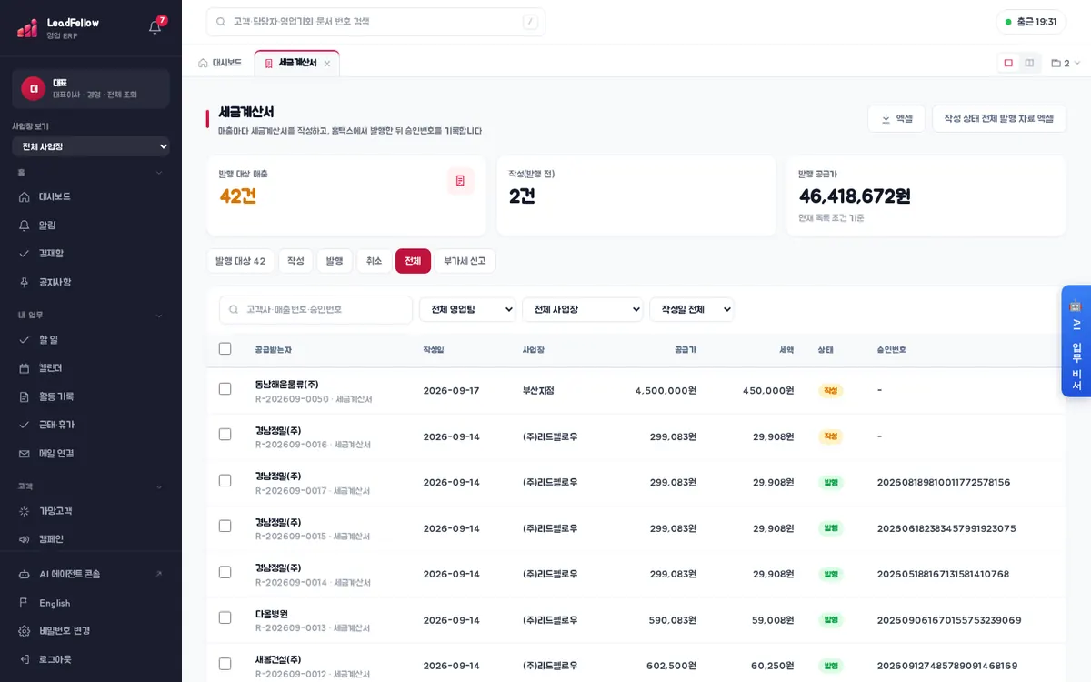Viewport: 1091px width, 682px height.
Task: Sort by 공급가 column header
Action: (x=686, y=349)
